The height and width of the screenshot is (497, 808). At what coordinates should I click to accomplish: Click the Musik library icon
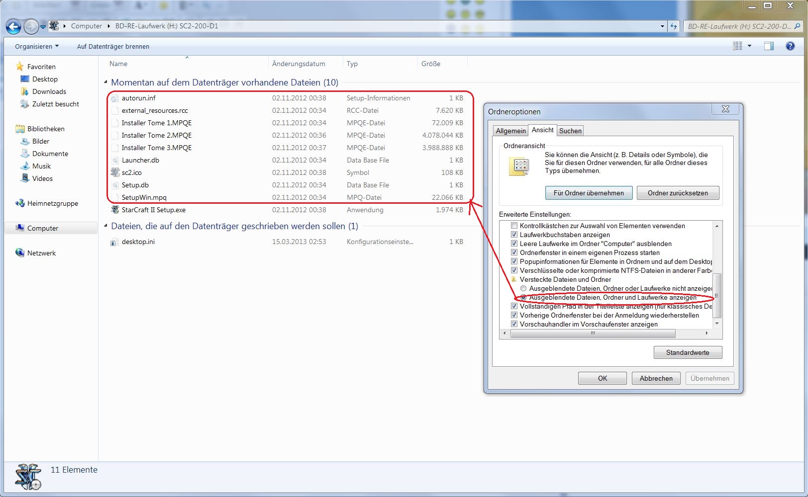[24, 166]
